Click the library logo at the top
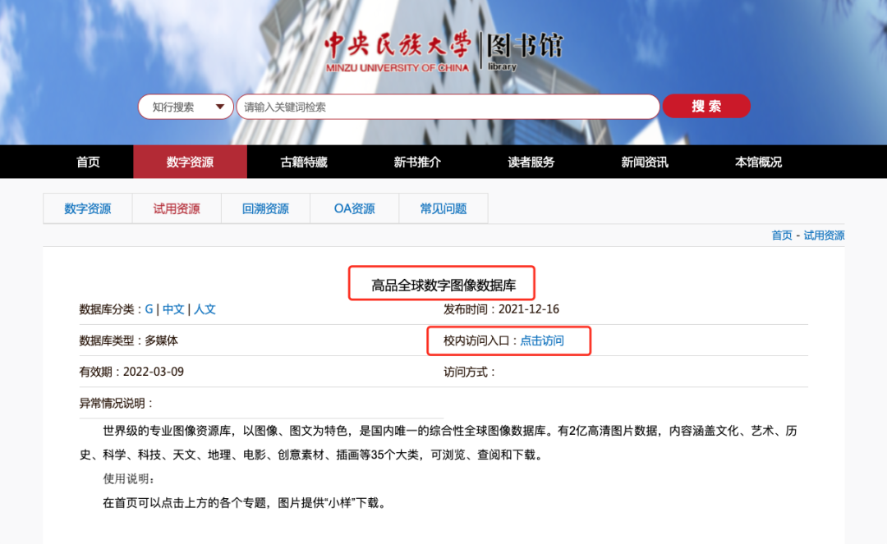This screenshot has height=544, width=887. point(443,47)
